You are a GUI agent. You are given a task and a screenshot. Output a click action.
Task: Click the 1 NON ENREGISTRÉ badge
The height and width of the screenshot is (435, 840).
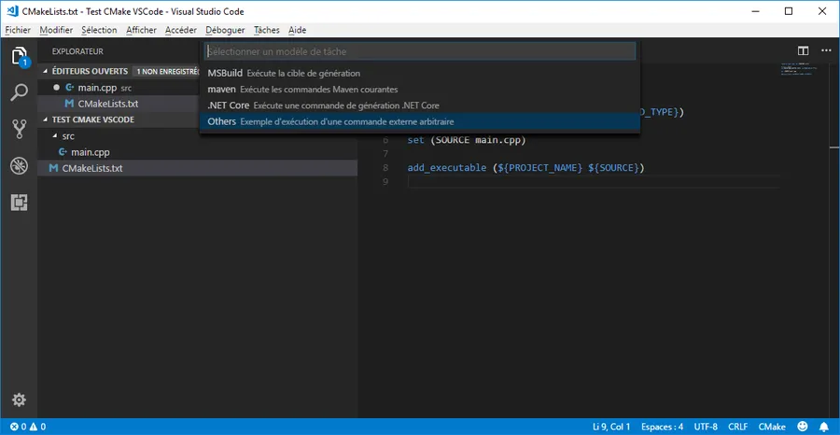[x=166, y=71]
